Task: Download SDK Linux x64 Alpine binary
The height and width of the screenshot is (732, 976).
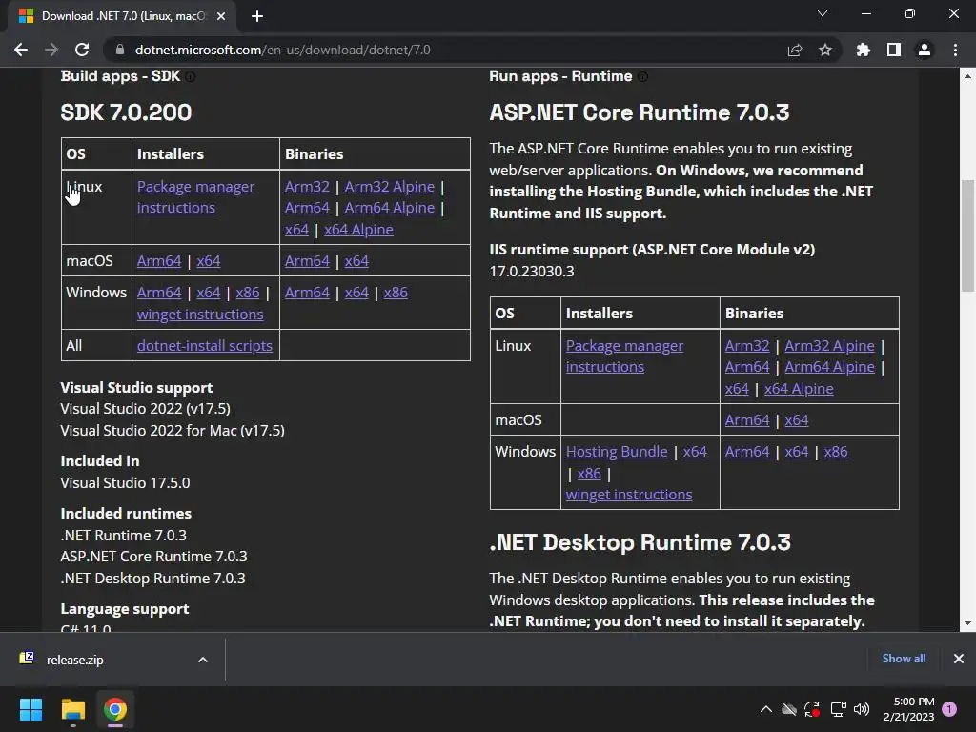Action: (358, 229)
